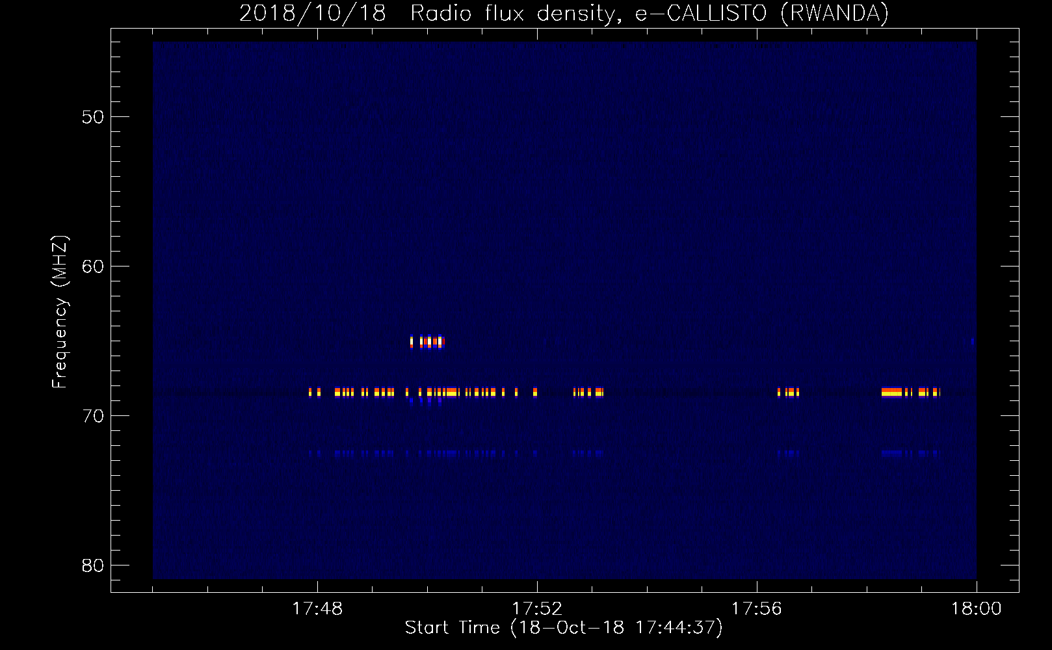Click the date '2018/10/18' in the title

313,14
